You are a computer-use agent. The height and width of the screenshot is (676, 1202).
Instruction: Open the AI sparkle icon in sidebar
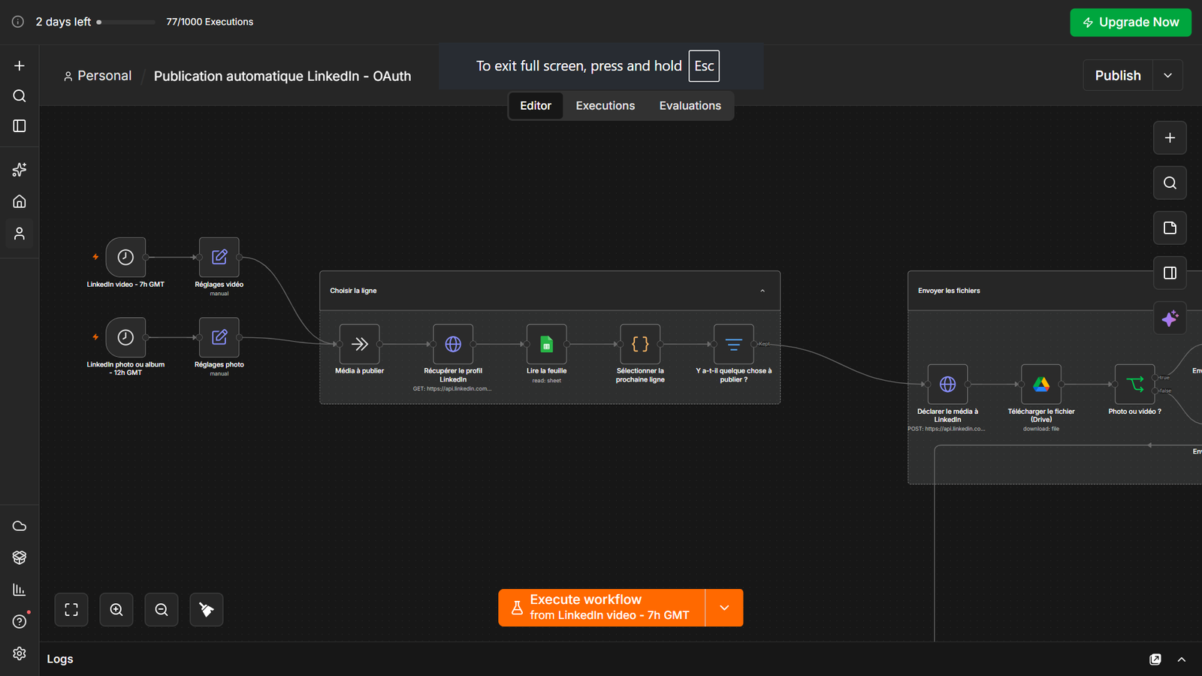coord(20,170)
